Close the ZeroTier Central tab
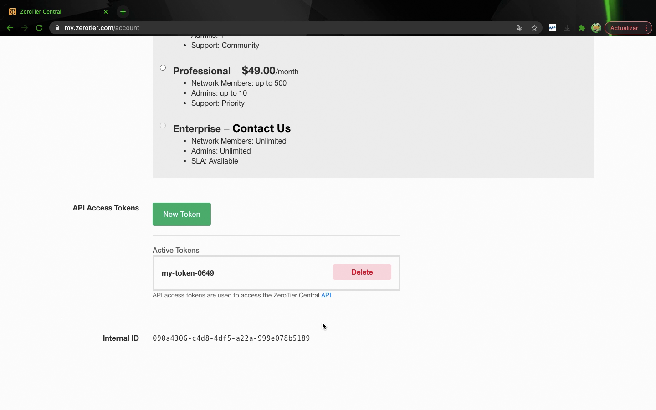Viewport: 656px width, 410px height. (106, 12)
